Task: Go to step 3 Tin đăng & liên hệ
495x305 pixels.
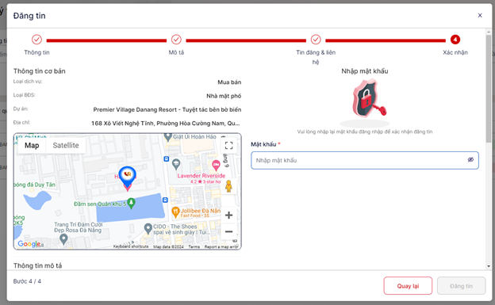Action: (316, 40)
